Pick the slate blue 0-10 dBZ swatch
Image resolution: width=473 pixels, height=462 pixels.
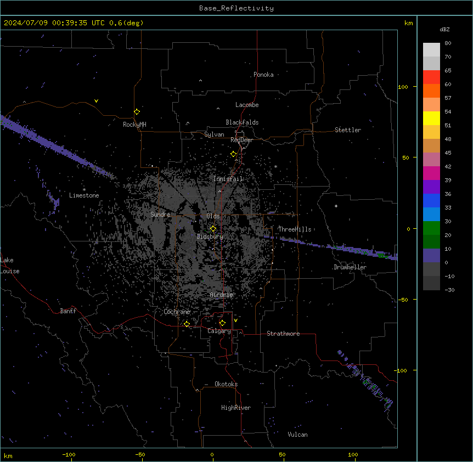coord(431,256)
